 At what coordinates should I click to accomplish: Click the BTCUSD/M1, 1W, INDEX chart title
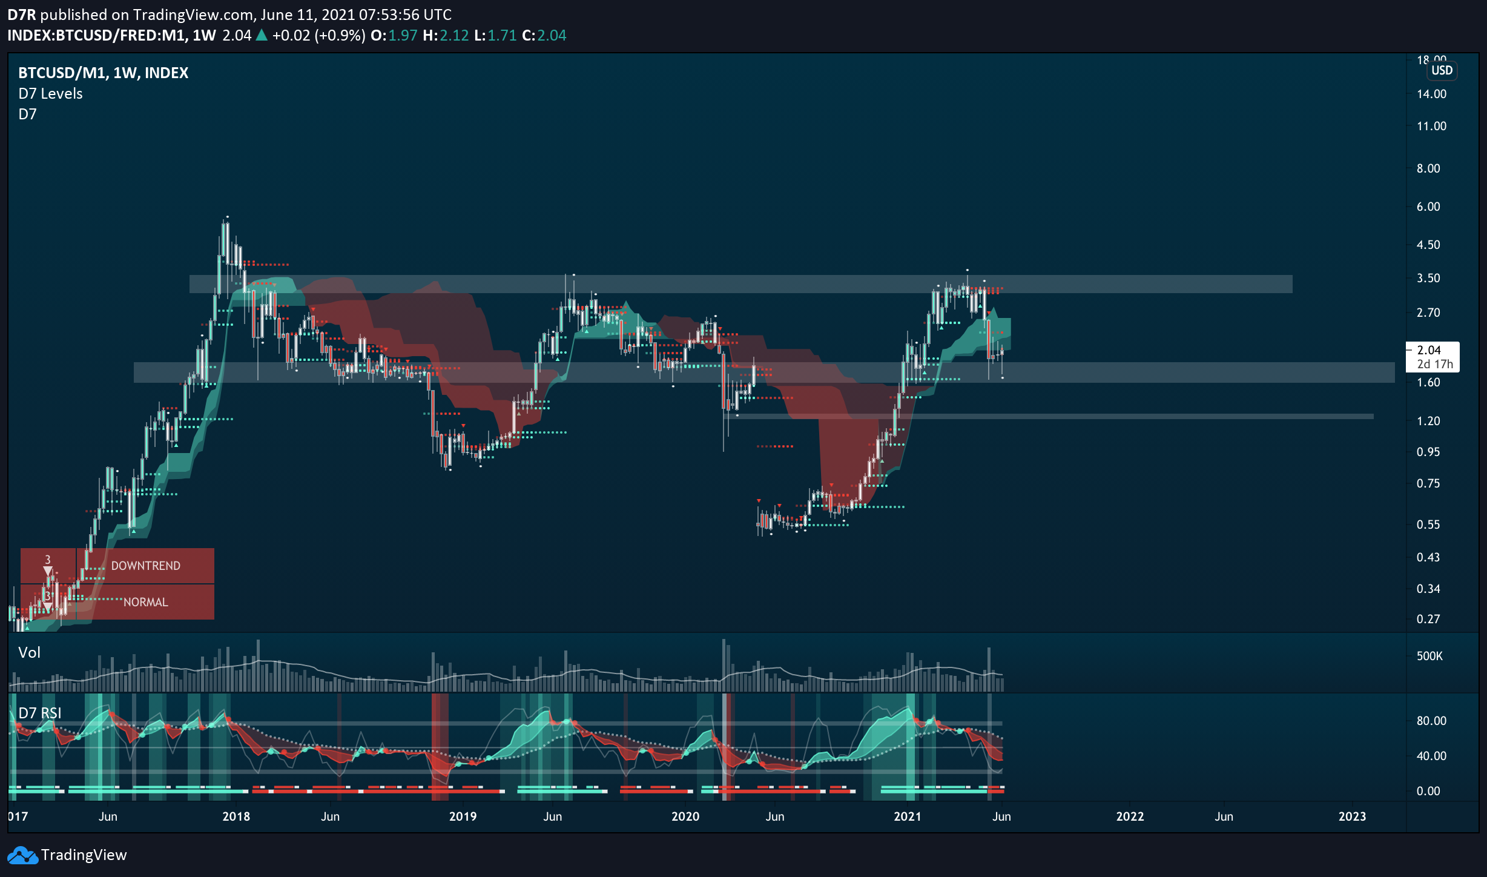[104, 73]
